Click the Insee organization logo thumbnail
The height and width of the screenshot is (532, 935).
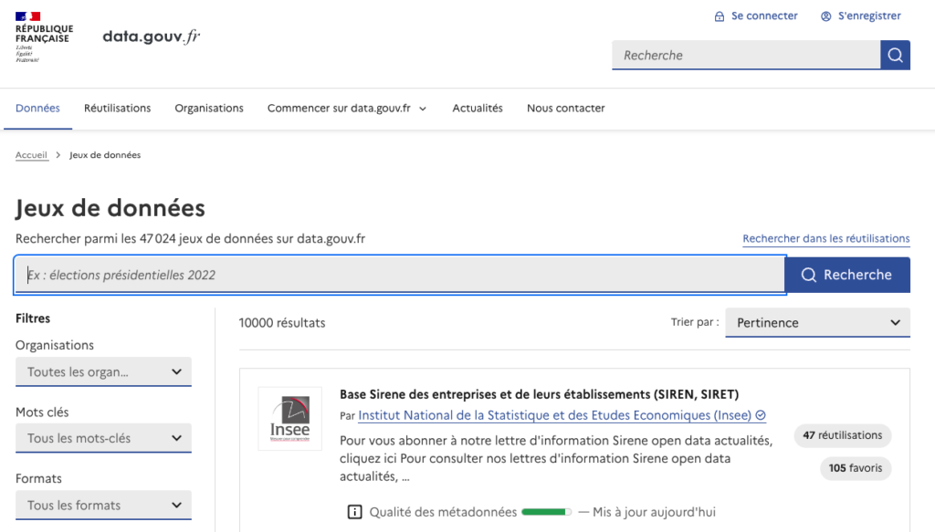(x=289, y=419)
